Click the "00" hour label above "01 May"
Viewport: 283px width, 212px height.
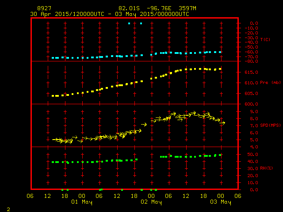[82, 196]
